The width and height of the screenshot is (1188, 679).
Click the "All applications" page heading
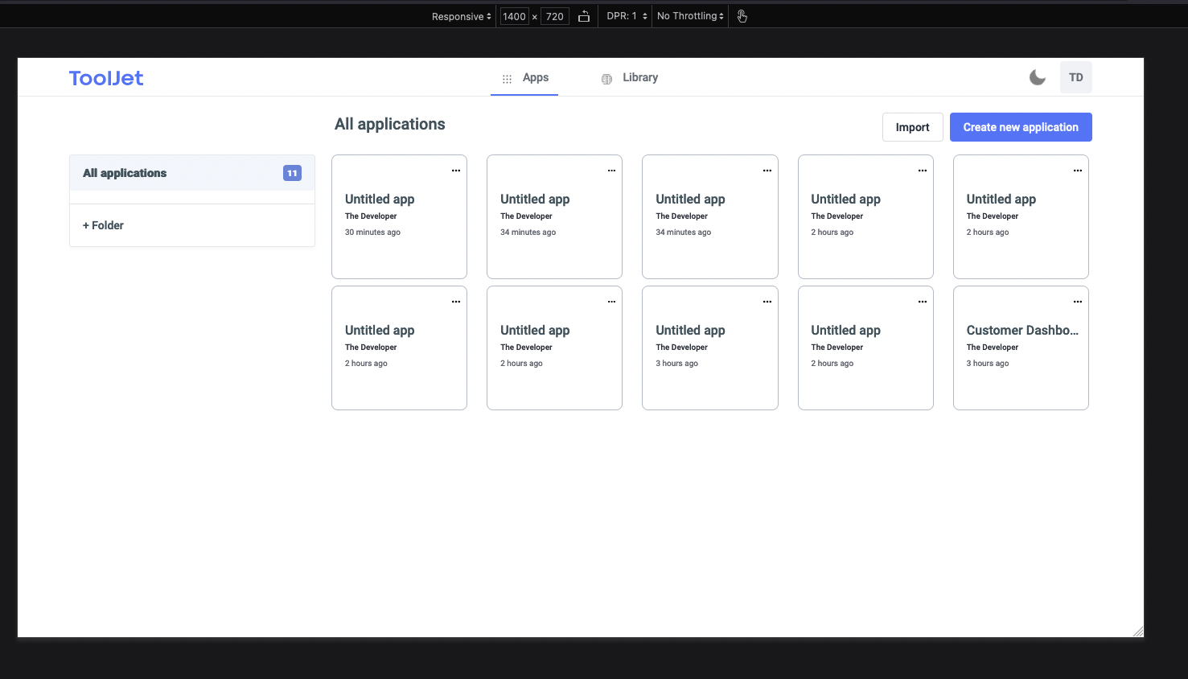click(390, 124)
